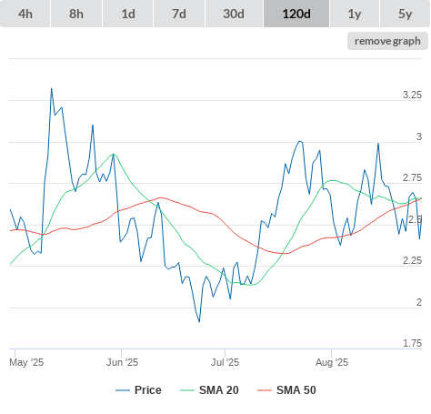Switch to the 5y range tab
Viewport: 431px width, 414px height.
405,14
